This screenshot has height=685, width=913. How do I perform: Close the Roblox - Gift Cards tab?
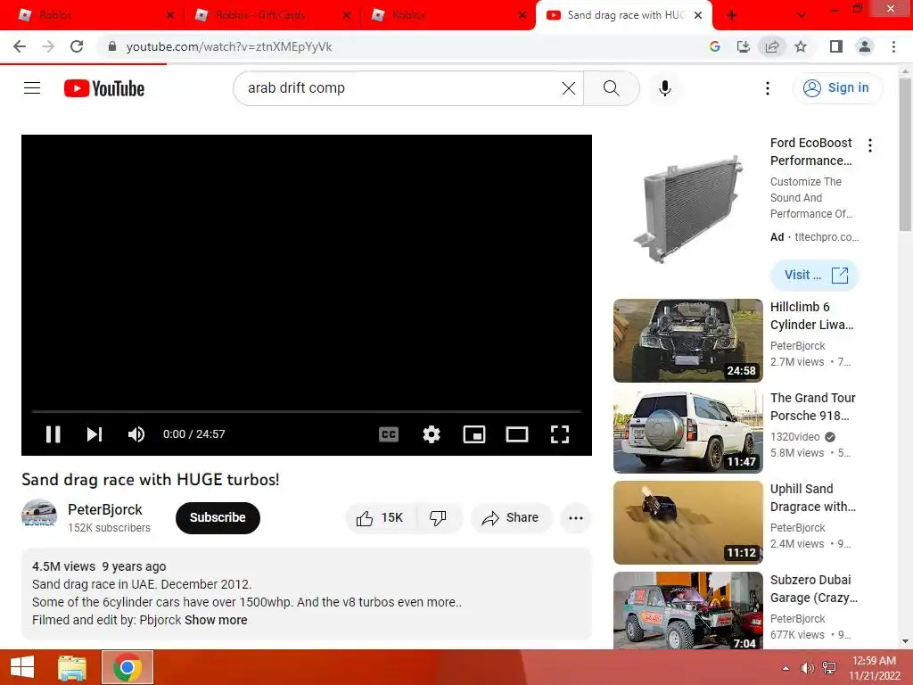(x=347, y=15)
